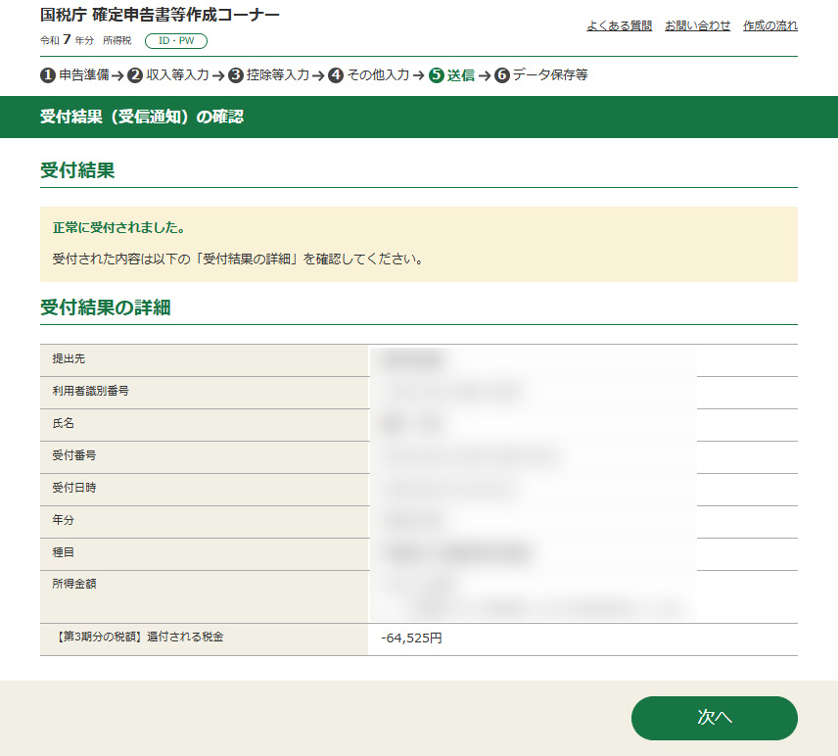Viewport: 838px width, 756px height.
Task: Select the 送信 step label
Action: click(x=461, y=75)
